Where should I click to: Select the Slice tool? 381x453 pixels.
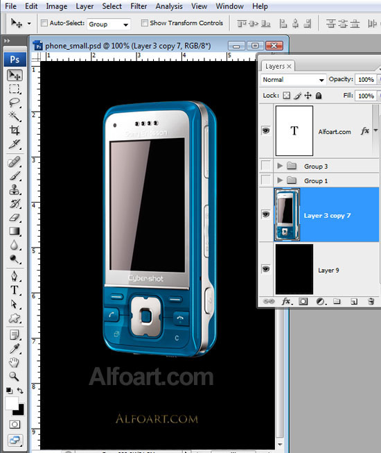click(15, 144)
